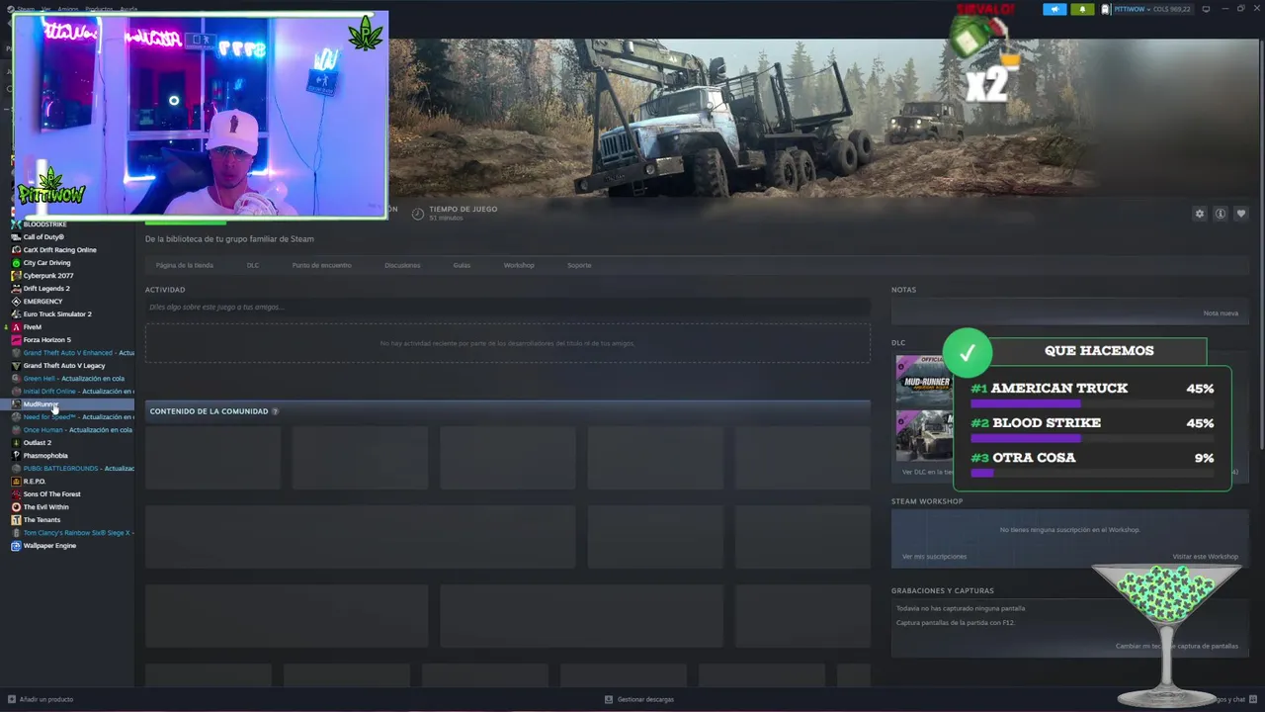This screenshot has height=712, width=1265.
Task: Open the MudRunner settings gear icon
Action: [1200, 214]
